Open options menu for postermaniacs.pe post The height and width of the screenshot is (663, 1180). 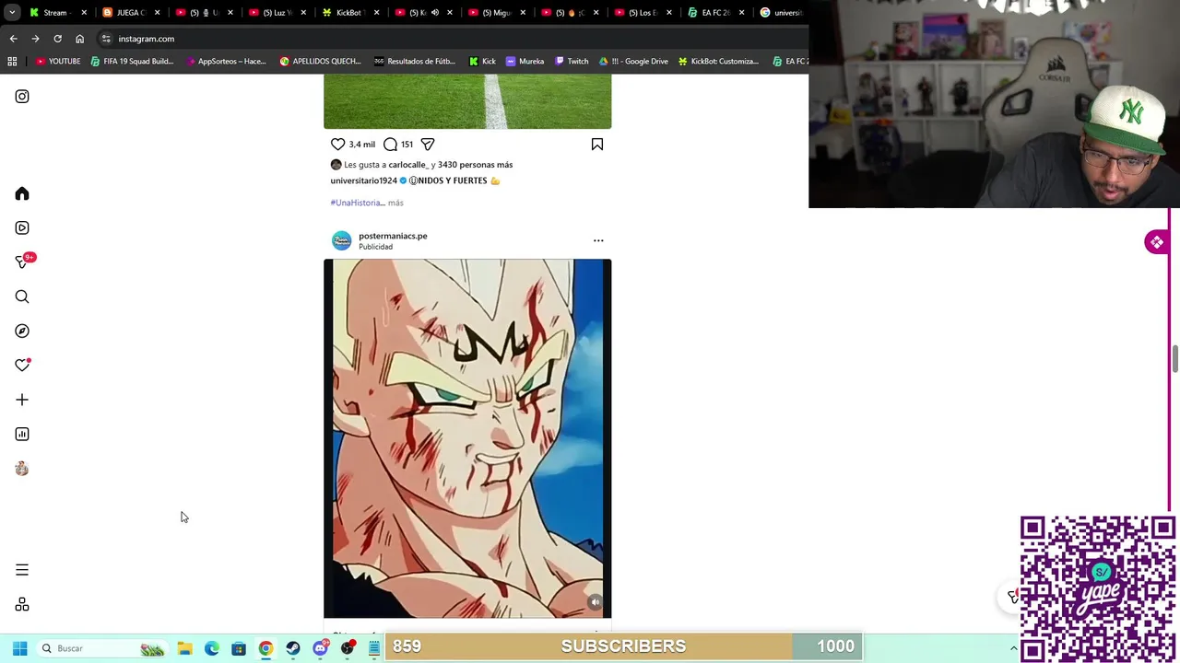click(598, 240)
